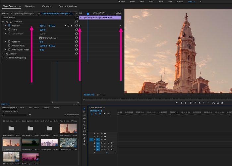Click the program monitor scrub bar
The image size is (232, 166).
coord(157,100)
